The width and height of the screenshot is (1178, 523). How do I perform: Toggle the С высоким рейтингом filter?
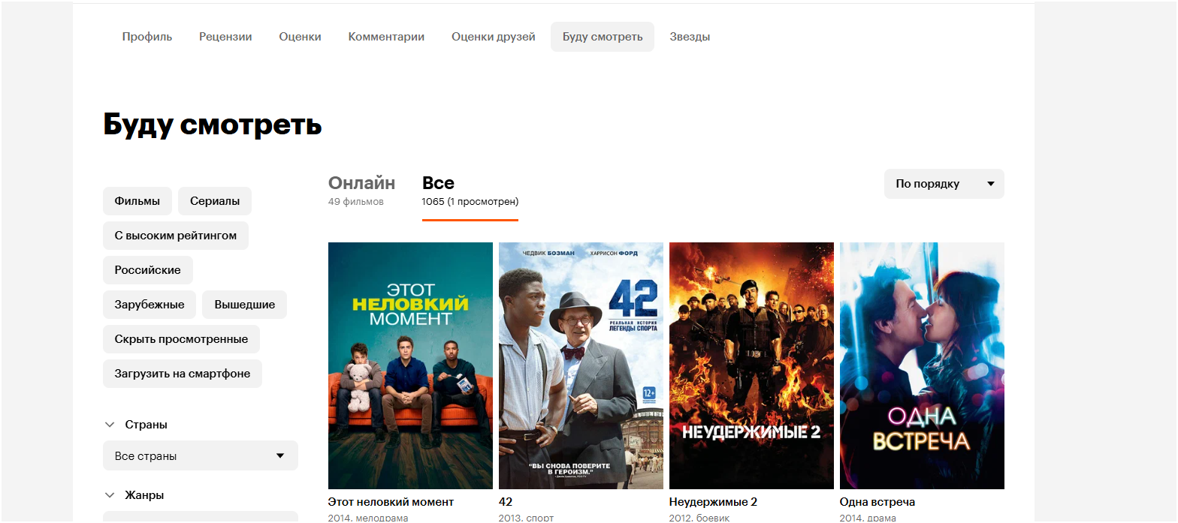(x=176, y=236)
